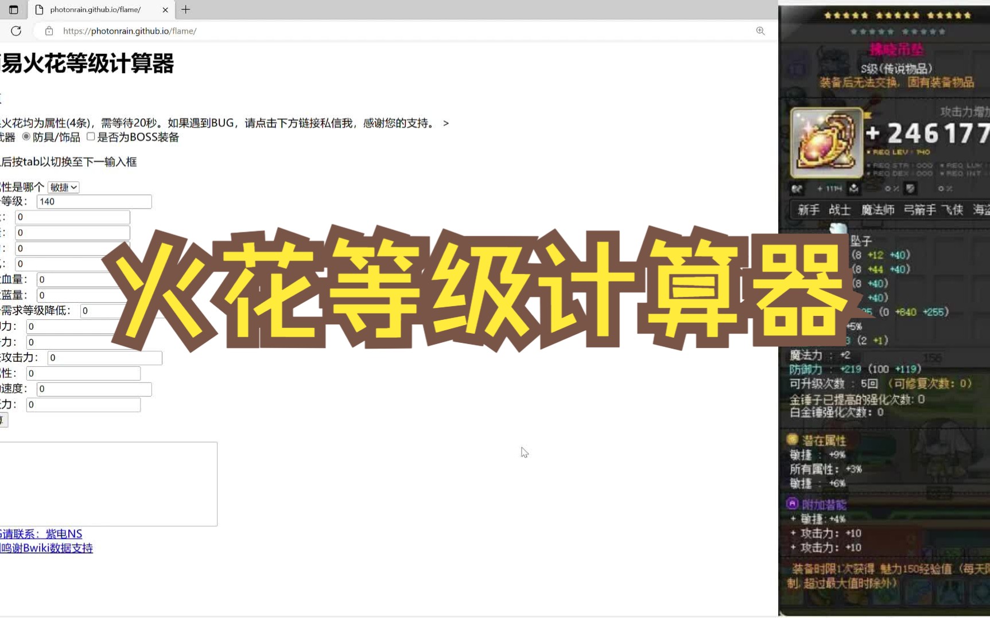
Task: Click the level input field showing 140
Action: click(x=93, y=202)
